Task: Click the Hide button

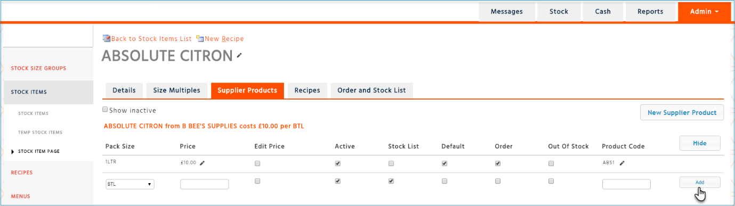Action: point(700,143)
